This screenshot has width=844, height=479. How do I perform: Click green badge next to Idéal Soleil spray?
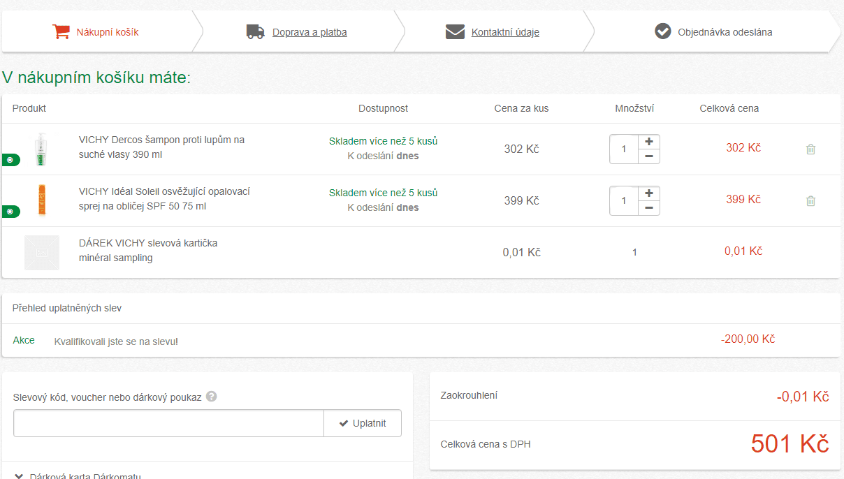(x=10, y=212)
